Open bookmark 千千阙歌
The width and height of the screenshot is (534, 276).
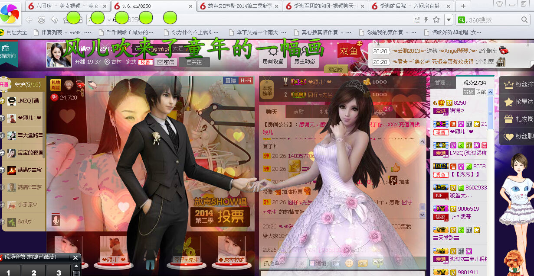pyautogui.click(x=126, y=32)
